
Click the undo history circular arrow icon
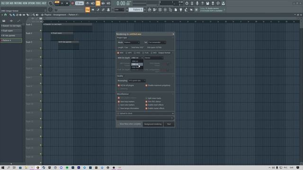click(x=187, y=3)
